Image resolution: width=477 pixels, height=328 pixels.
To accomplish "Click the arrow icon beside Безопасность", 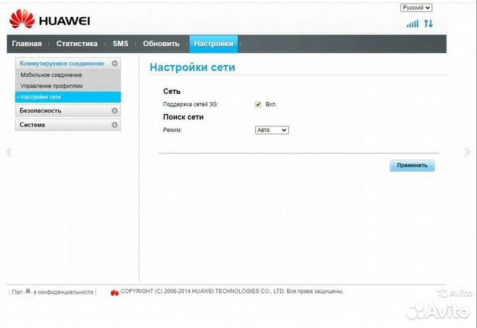I will click(x=115, y=110).
